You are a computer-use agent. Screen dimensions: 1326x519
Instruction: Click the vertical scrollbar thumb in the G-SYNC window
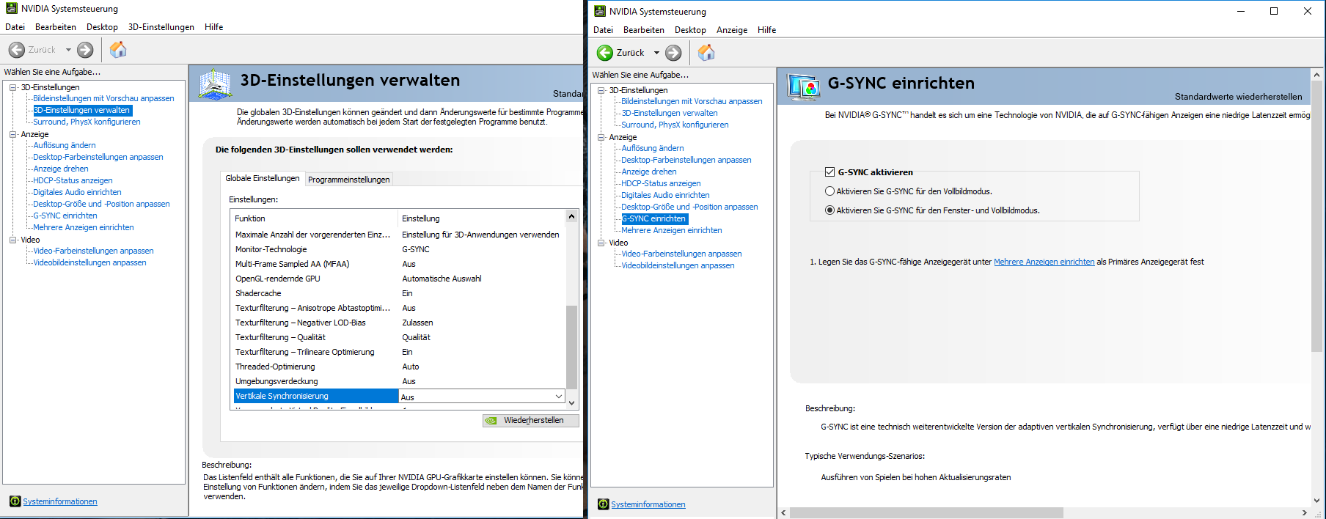(x=1316, y=215)
